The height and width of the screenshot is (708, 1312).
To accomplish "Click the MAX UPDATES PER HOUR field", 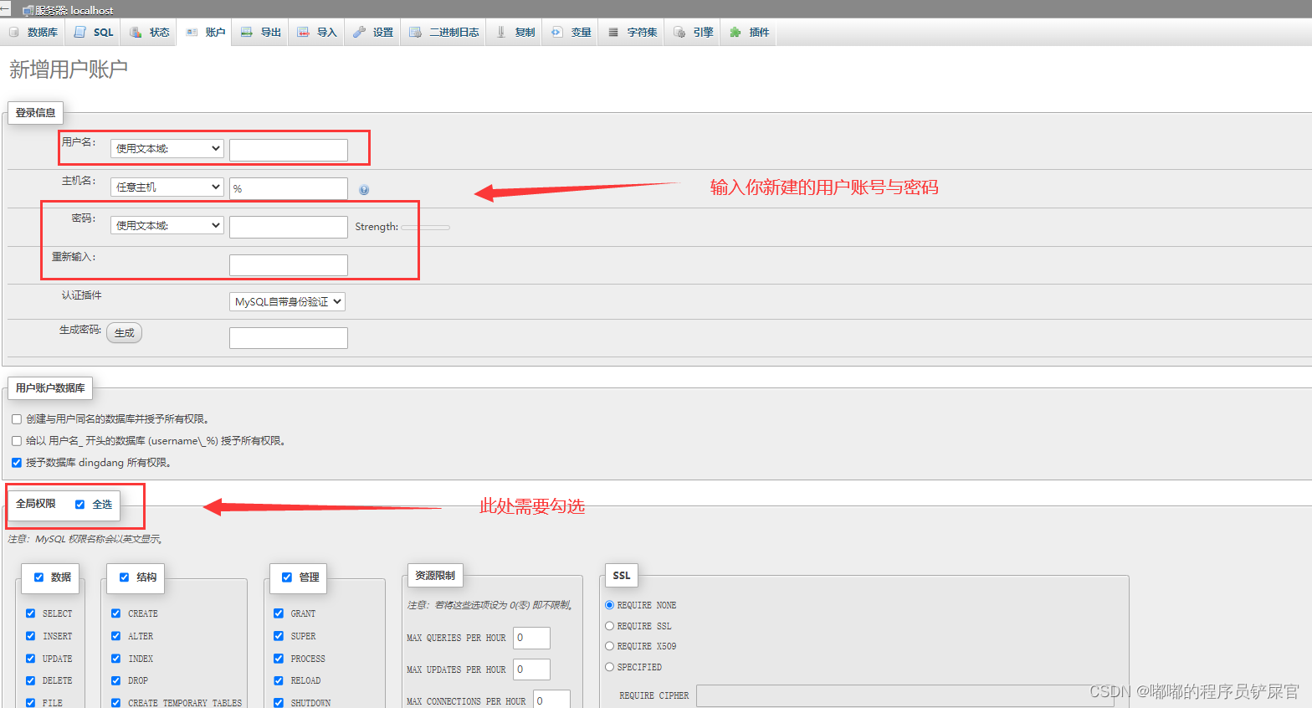I will coord(531,670).
